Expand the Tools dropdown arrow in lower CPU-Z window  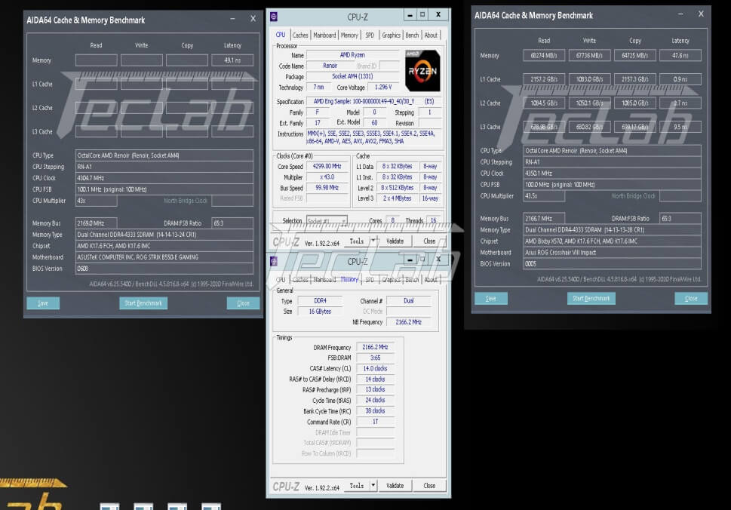(x=373, y=486)
